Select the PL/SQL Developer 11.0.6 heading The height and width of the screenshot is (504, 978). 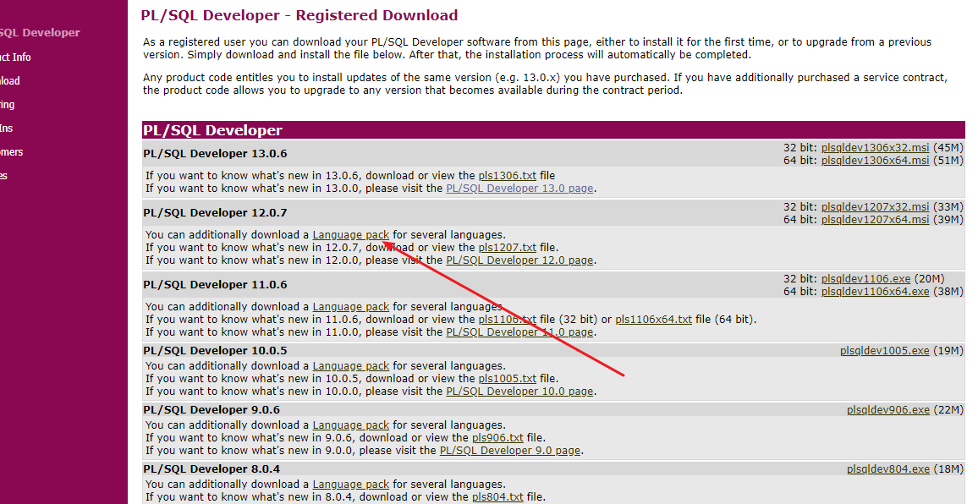click(215, 284)
